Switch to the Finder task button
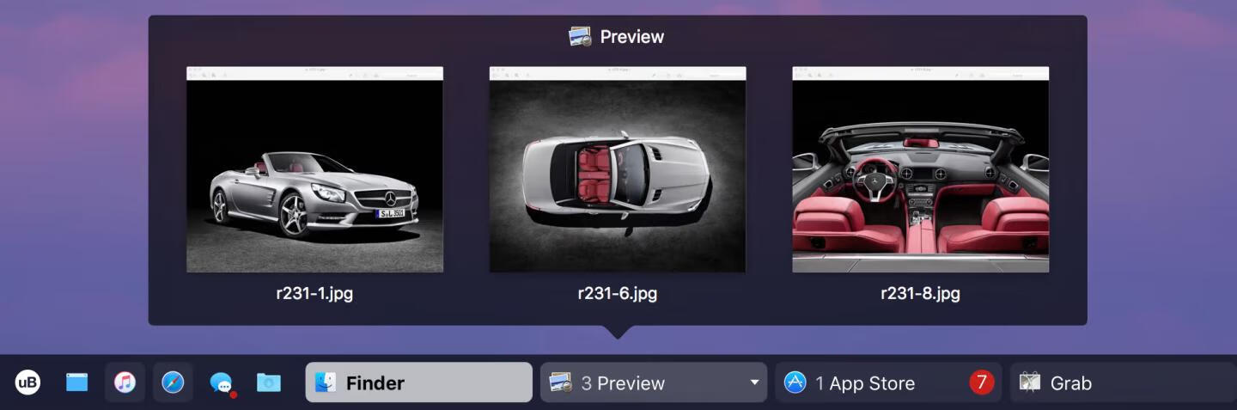Screen dimensions: 1237x410 point(418,382)
